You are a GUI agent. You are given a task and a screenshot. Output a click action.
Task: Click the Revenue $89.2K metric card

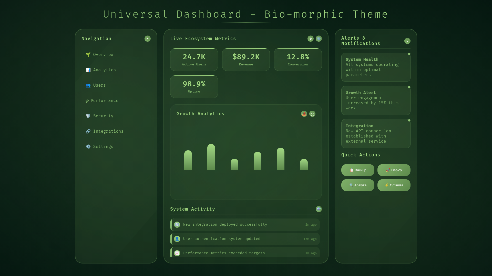[246, 60]
